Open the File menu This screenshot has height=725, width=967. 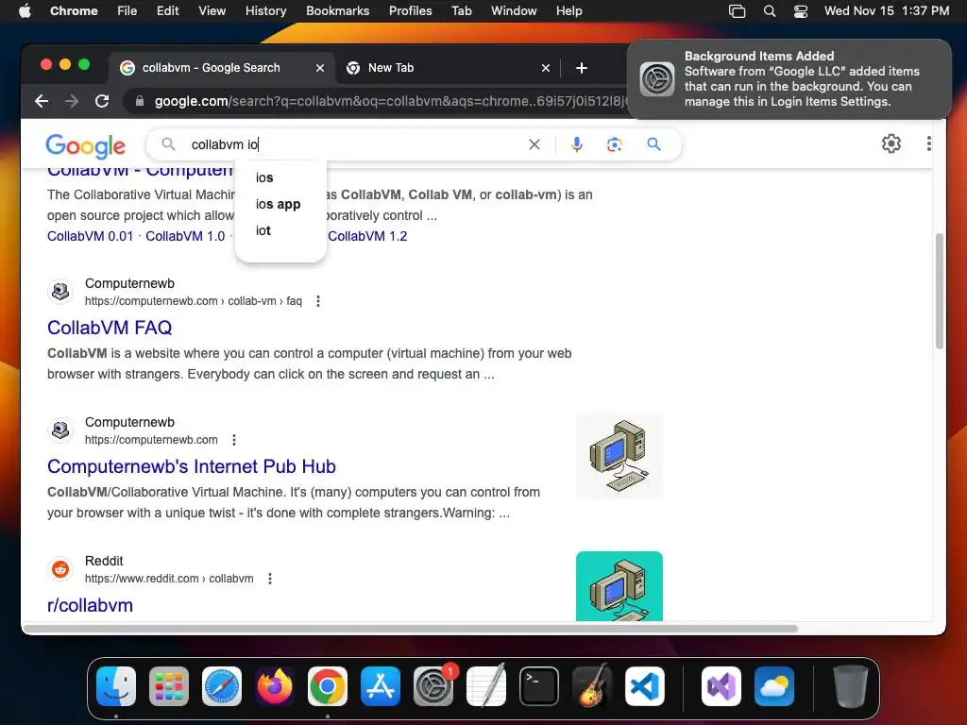pyautogui.click(x=127, y=11)
